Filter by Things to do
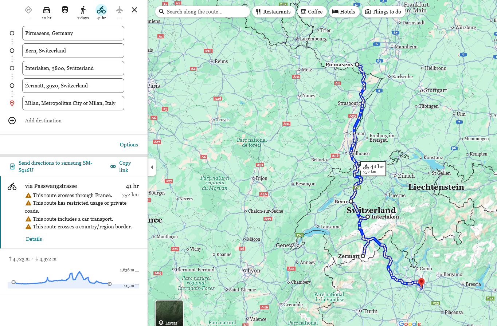Image resolution: width=497 pixels, height=326 pixels. 383,12
